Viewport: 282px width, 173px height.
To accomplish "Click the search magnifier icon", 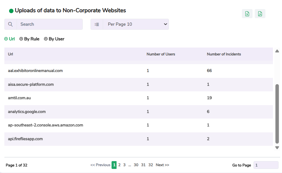I will click(11, 24).
